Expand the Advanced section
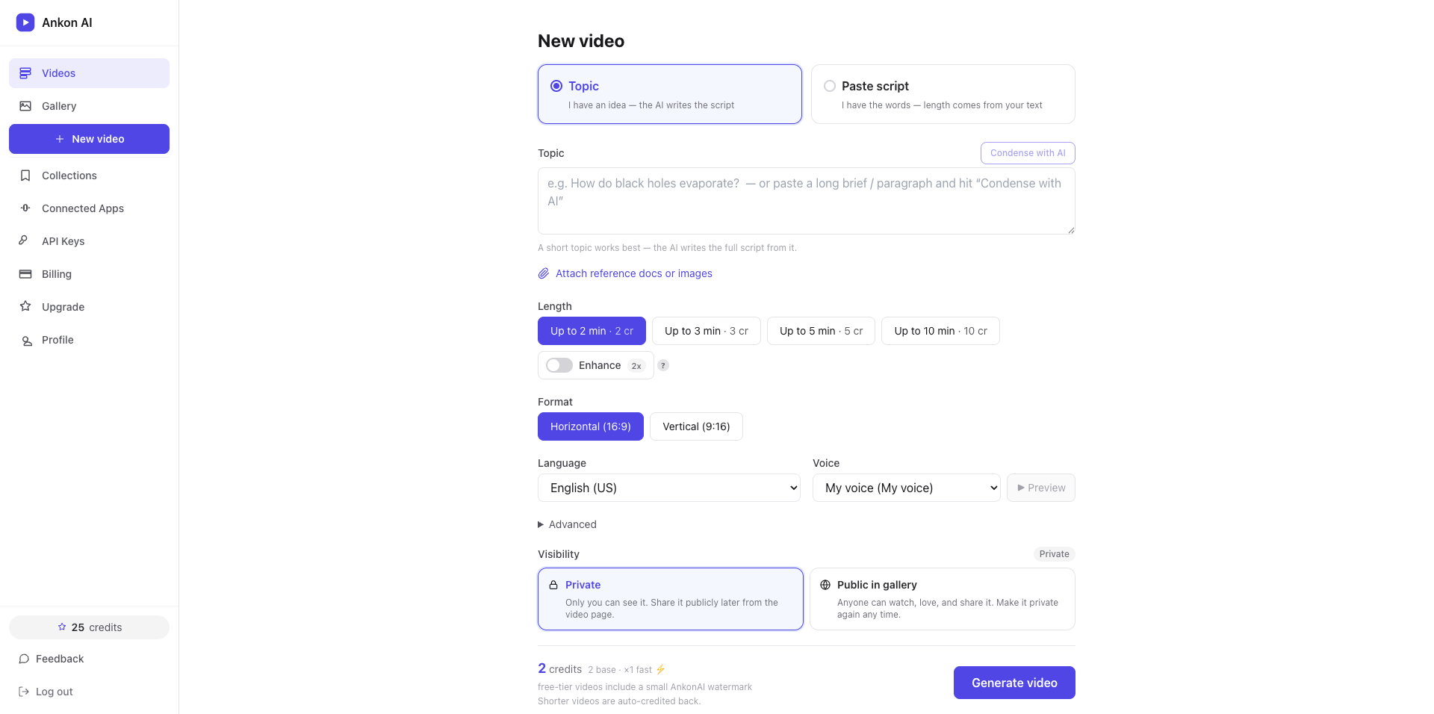The width and height of the screenshot is (1434, 714). [568, 524]
